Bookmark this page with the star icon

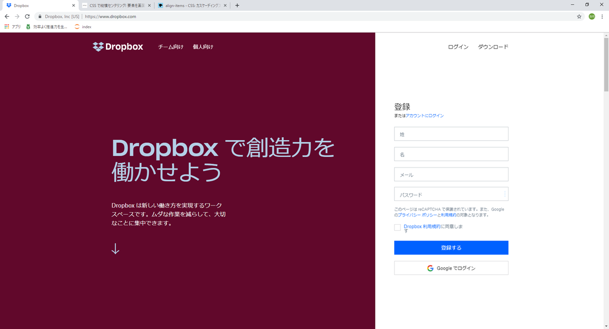point(579,16)
